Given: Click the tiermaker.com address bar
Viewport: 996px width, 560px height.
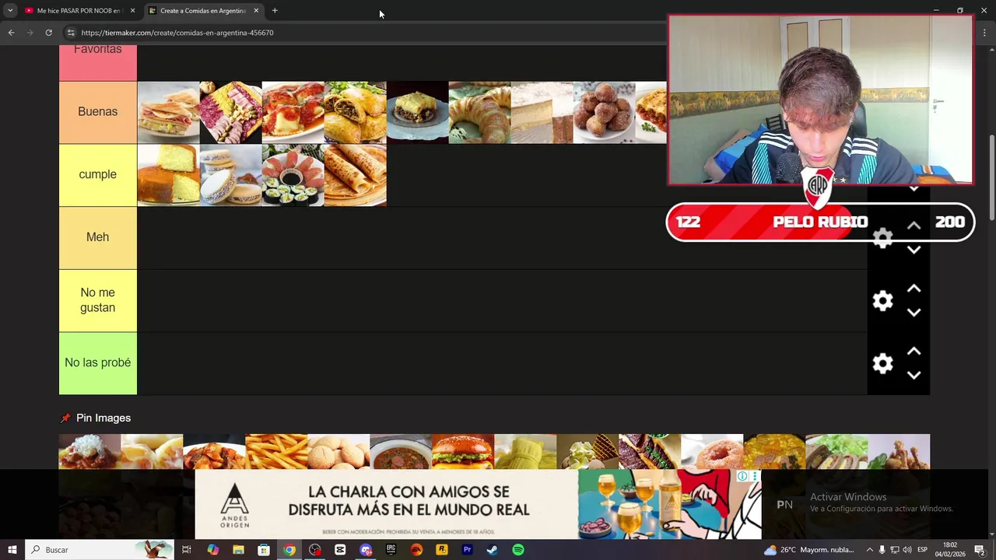Looking at the screenshot, I should click(363, 33).
